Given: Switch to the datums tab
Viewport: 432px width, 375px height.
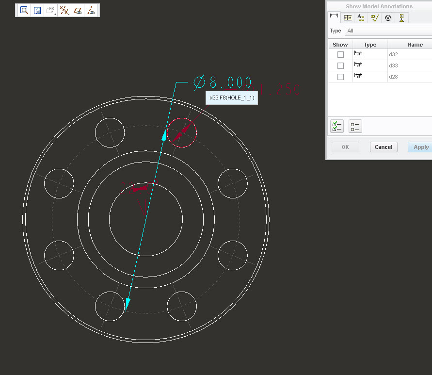Looking at the screenshot, I should pos(401,18).
